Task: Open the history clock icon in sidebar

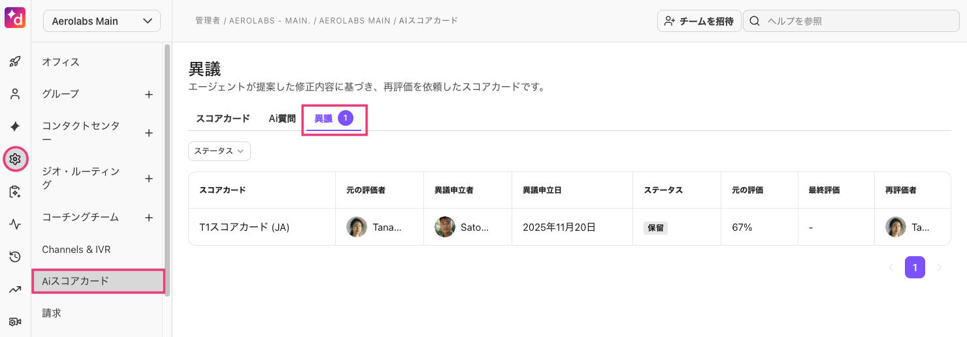Action: point(15,257)
